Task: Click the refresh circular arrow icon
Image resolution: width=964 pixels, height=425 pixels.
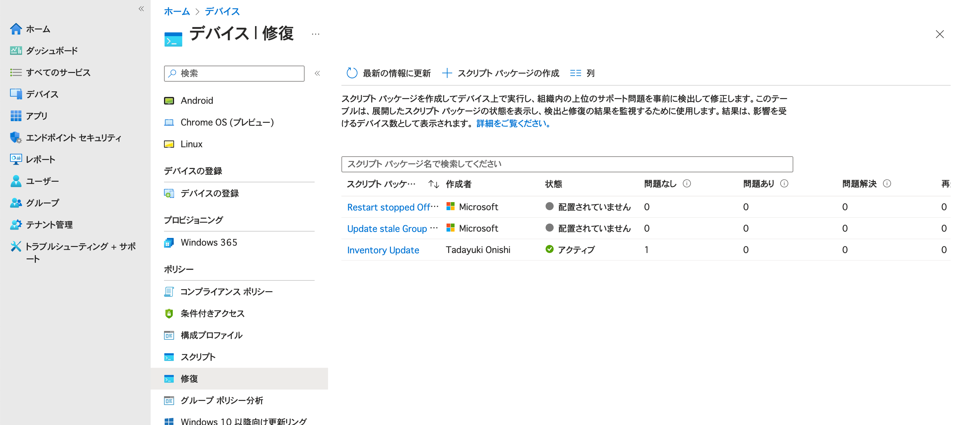Action: click(x=352, y=73)
